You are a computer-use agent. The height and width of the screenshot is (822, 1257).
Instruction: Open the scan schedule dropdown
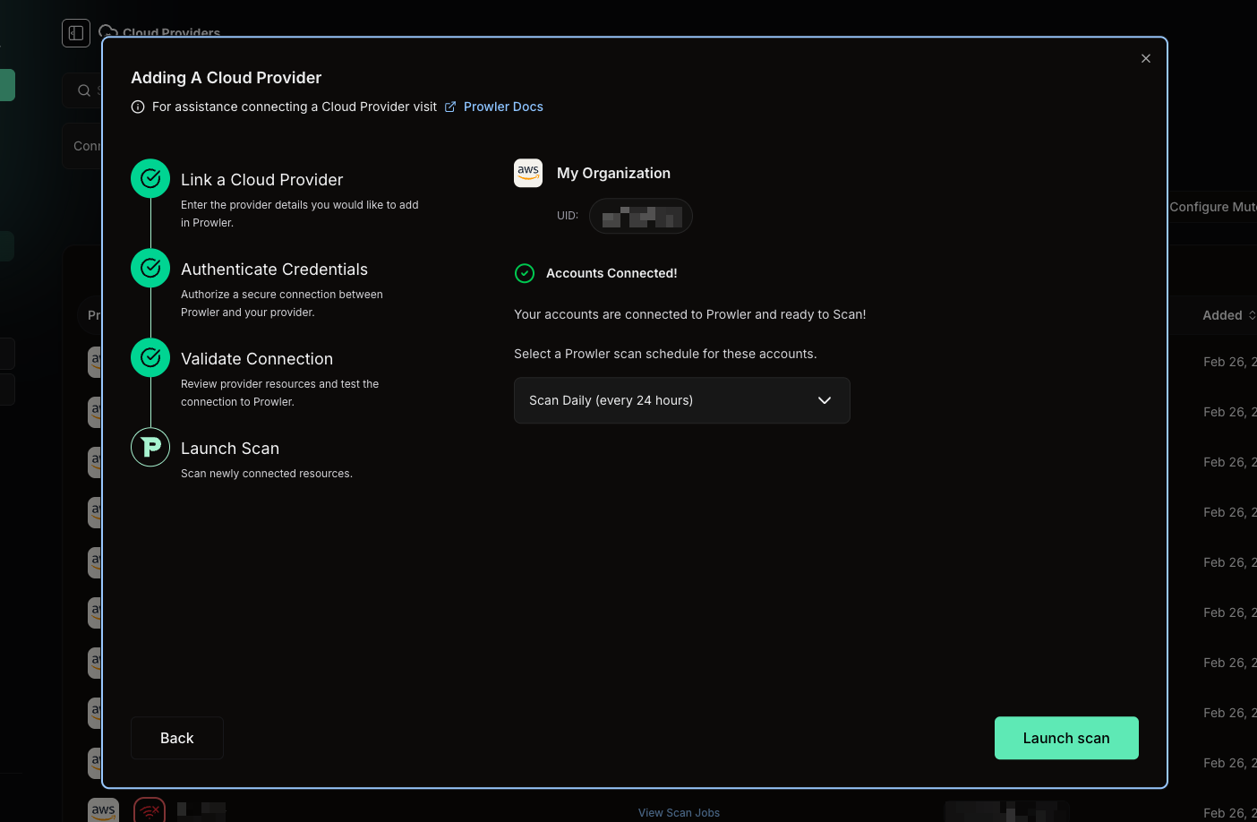681,400
